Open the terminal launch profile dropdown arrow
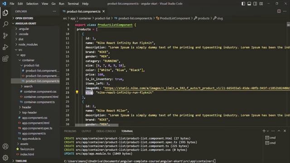 [268, 131]
